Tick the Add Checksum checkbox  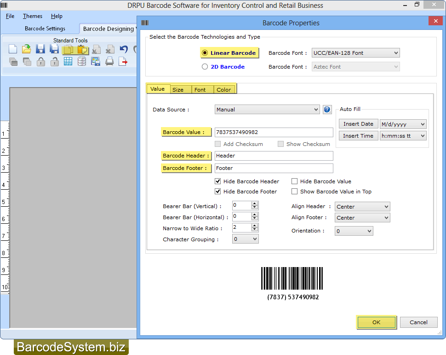217,144
